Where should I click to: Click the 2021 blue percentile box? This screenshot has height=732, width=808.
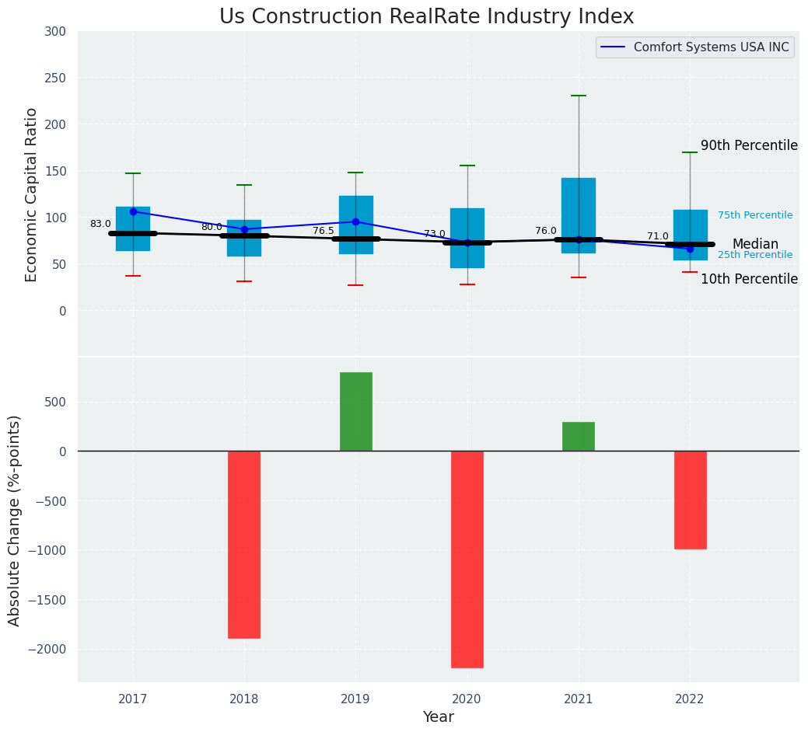click(579, 216)
